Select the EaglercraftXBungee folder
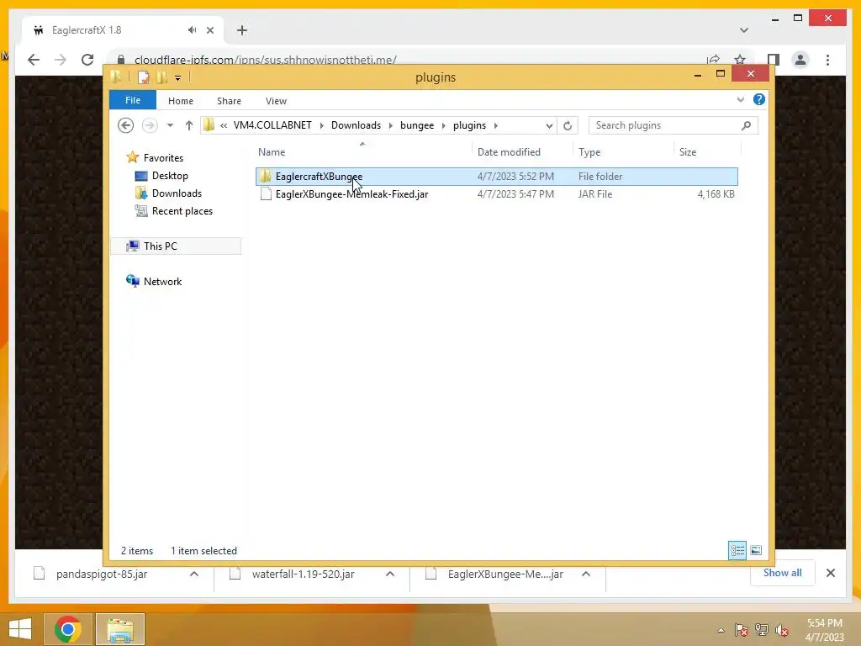The width and height of the screenshot is (861, 646). pyautogui.click(x=496, y=177)
